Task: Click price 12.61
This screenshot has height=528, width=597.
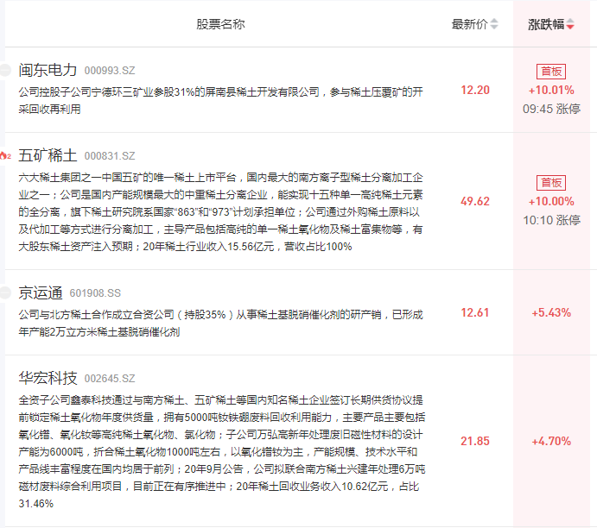Action: (x=475, y=312)
